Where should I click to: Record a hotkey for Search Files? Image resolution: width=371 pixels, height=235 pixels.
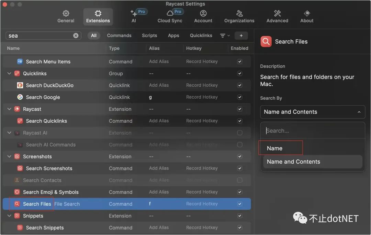tap(202, 204)
